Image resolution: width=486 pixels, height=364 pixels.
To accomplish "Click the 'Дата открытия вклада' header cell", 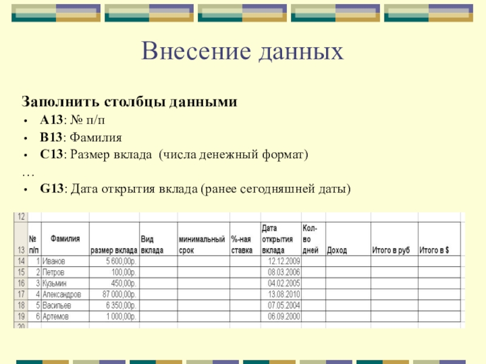I will coord(281,238).
